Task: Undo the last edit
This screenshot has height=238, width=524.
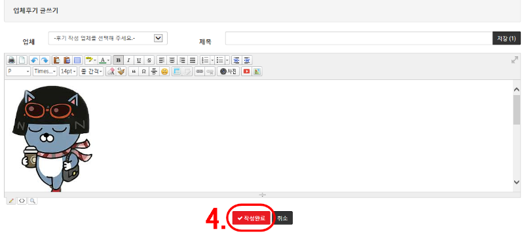Action: pos(34,60)
